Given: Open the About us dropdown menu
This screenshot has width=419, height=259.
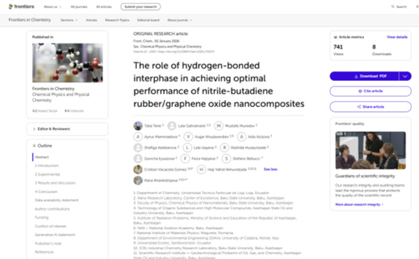Looking at the screenshot, I should point(52,7).
